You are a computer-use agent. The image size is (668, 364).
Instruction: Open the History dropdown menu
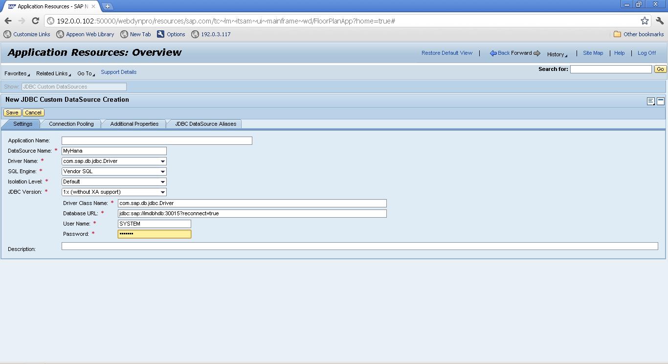557,54
